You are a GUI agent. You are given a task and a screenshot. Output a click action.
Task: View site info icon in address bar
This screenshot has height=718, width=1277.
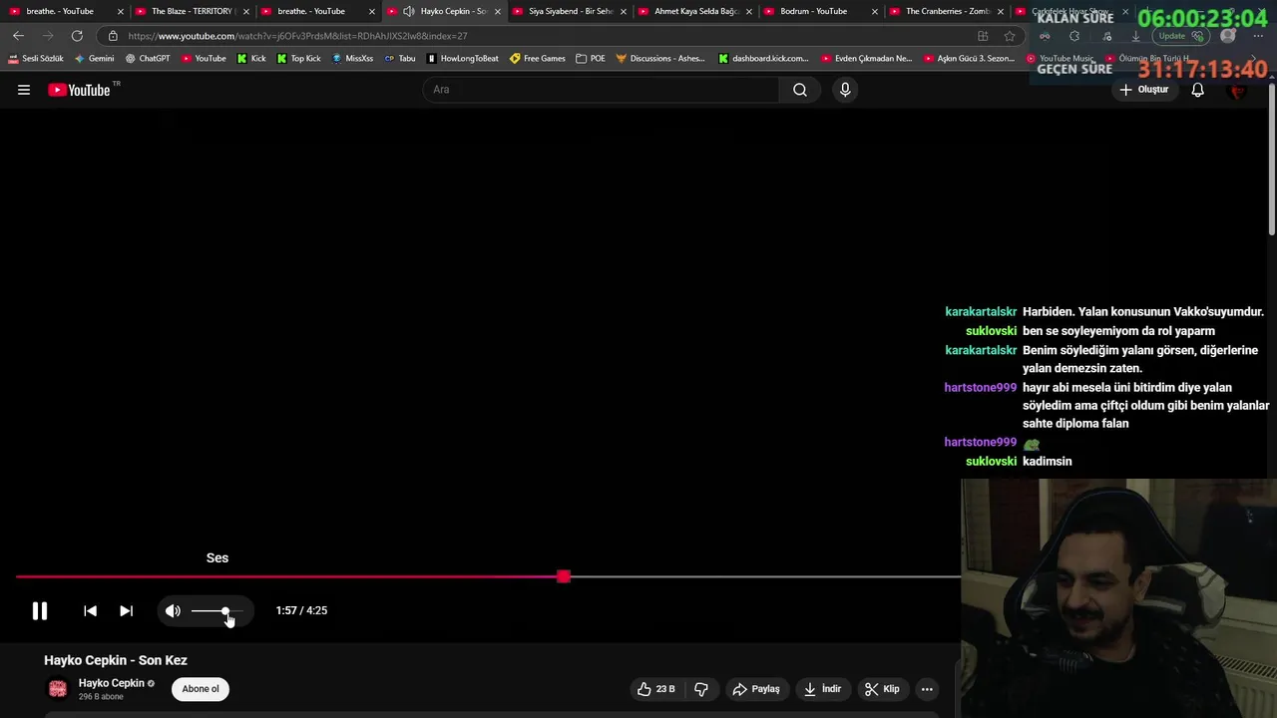pyautogui.click(x=113, y=36)
